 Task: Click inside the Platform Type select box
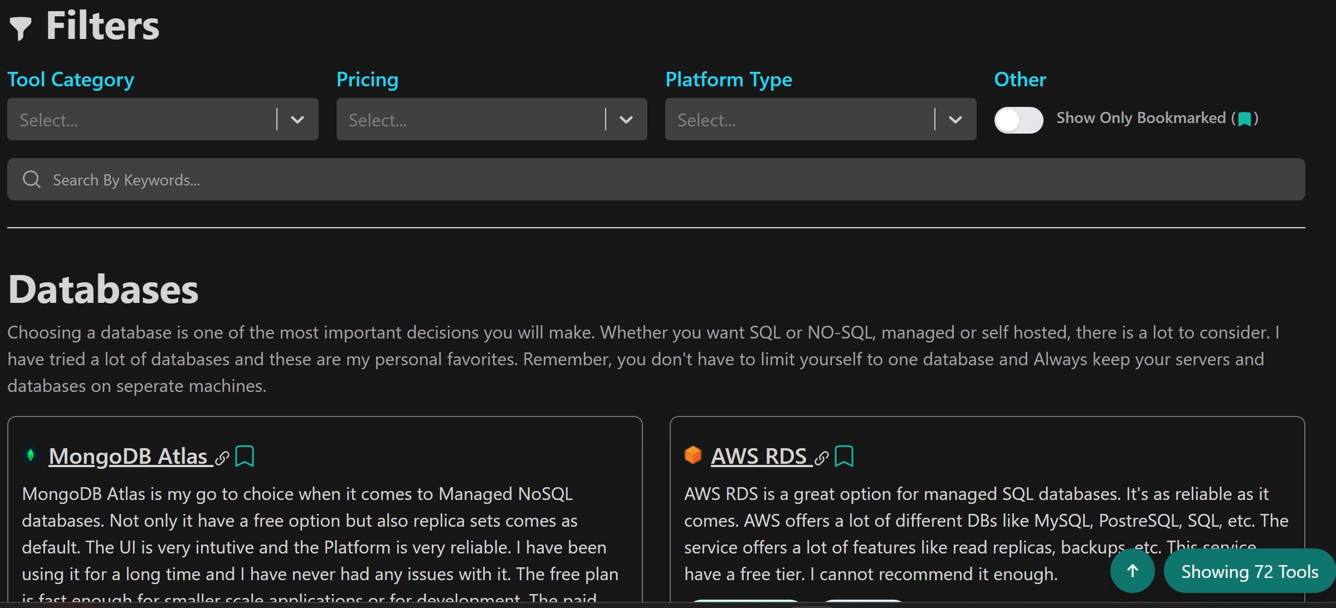(x=821, y=119)
